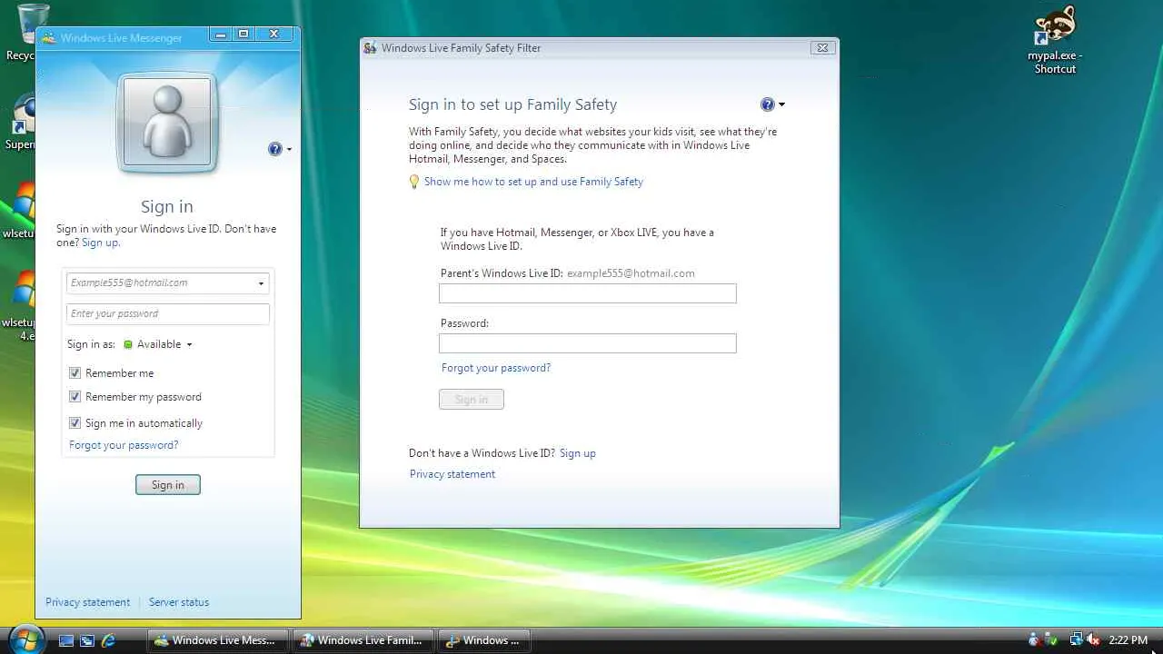Click the muted volume tray icon

click(x=1093, y=640)
